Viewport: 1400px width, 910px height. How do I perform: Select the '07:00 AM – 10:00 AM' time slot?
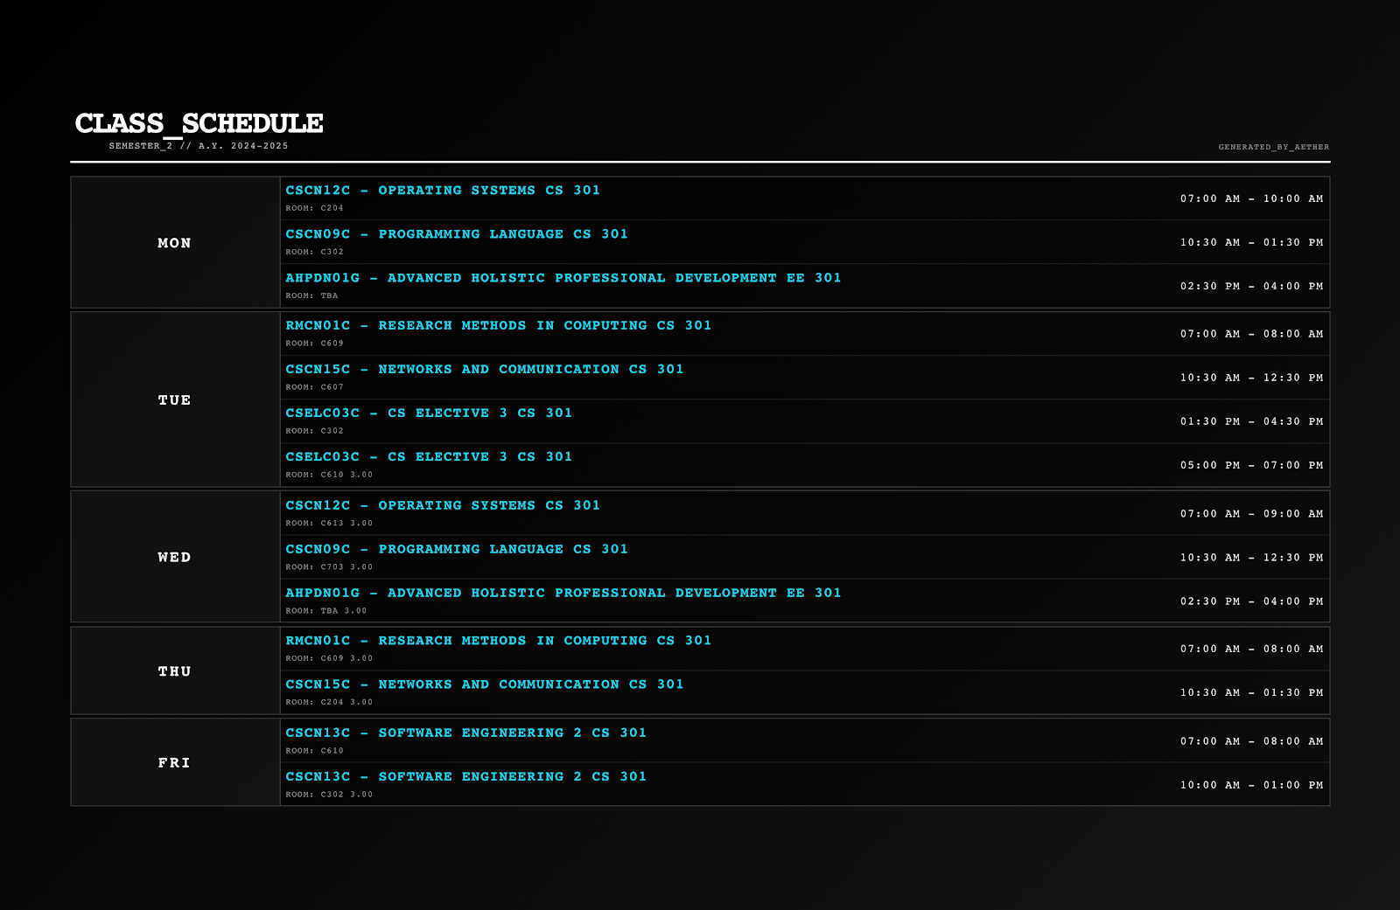(x=1251, y=199)
